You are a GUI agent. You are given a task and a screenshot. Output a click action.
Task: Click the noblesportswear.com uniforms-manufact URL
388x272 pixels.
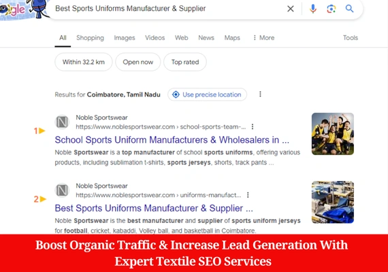159,195
